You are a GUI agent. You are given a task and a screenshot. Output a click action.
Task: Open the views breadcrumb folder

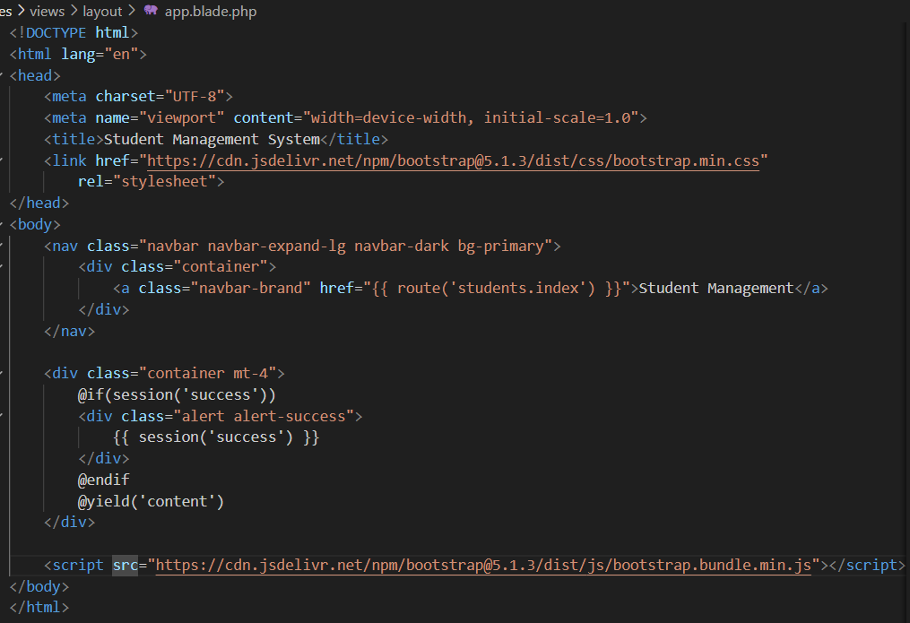47,11
